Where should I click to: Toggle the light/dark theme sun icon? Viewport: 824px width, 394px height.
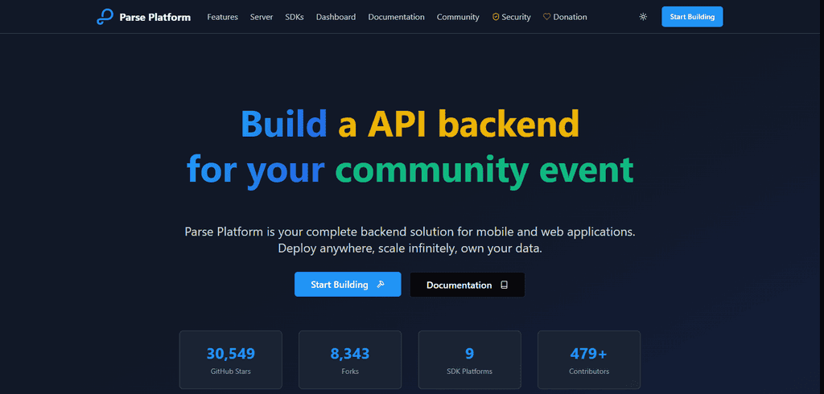click(643, 17)
